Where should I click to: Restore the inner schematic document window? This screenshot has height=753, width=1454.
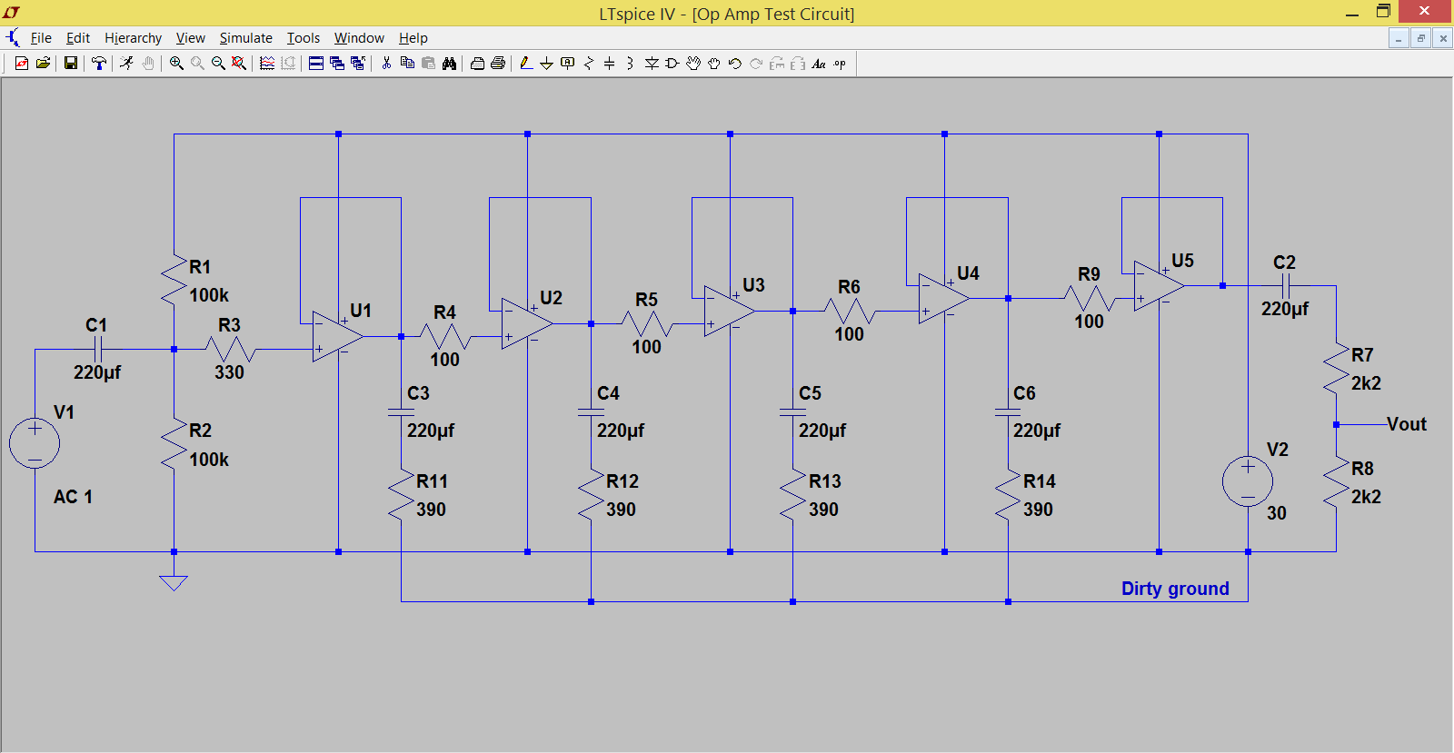1421,38
